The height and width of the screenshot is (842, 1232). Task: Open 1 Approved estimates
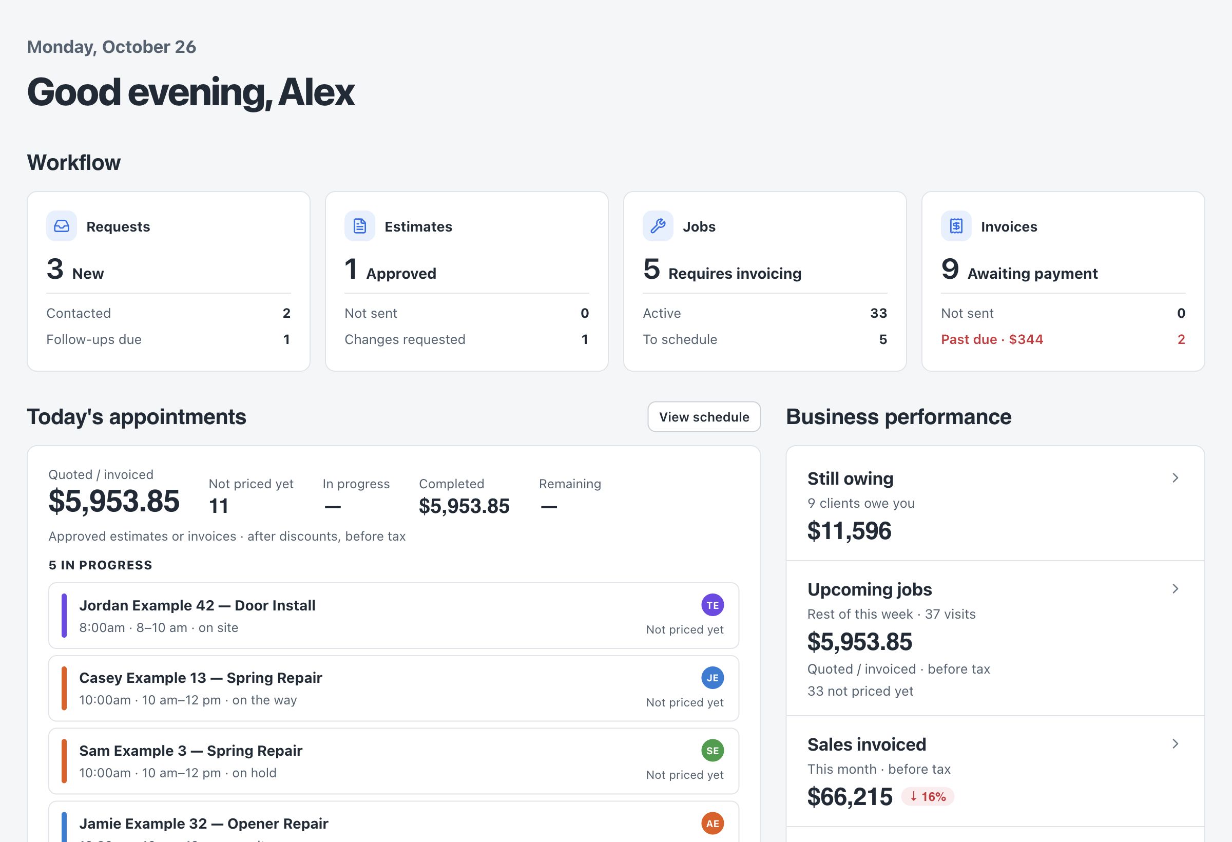[391, 270]
